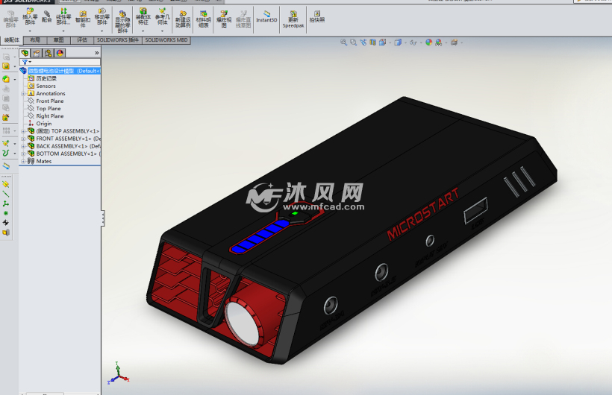Open Reference Geometry (参考几何体) tool
The image size is (612, 395).
[163, 17]
